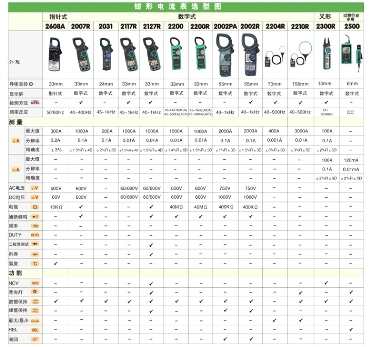The height and width of the screenshot is (347, 372).
Task: Click the orange NCV icon
Action: 35,283
